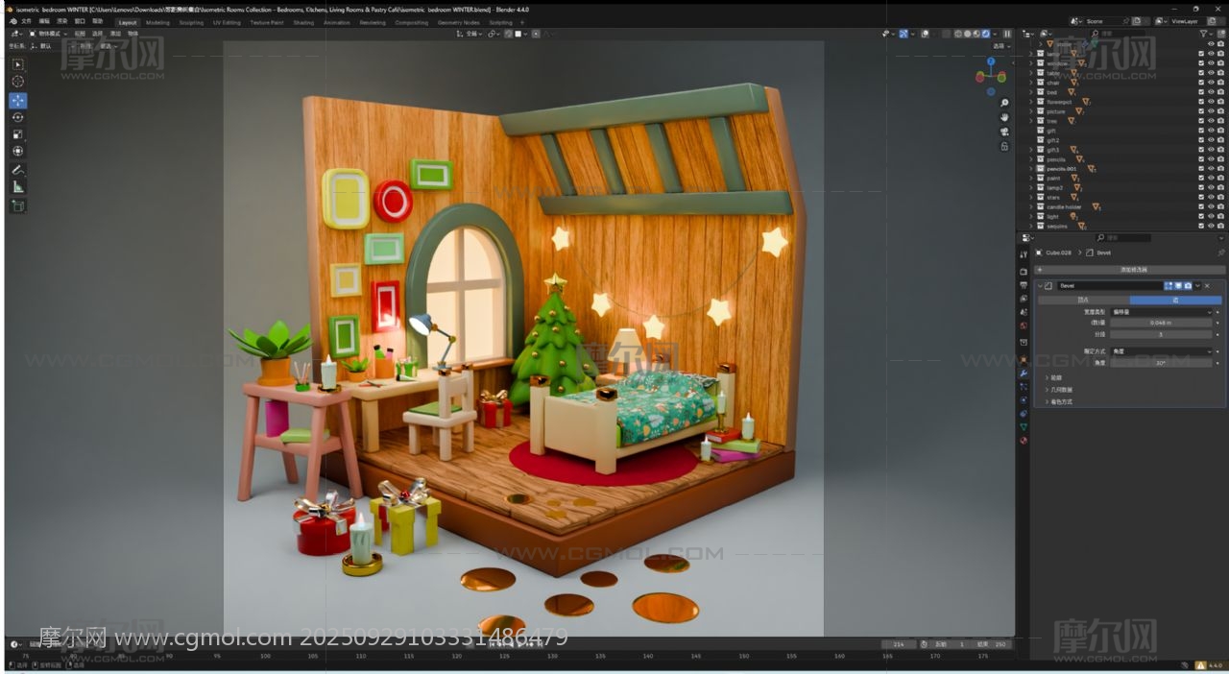The height and width of the screenshot is (674, 1229).
Task: Activate the Scale tool
Action: [18, 134]
